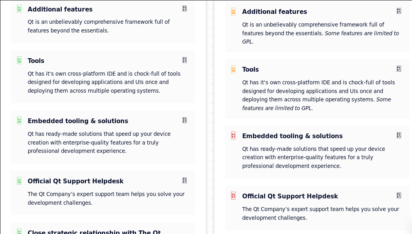Click left Embedded tooling & solutions heading
Screen dimensions: 412x234
(x=78, y=121)
